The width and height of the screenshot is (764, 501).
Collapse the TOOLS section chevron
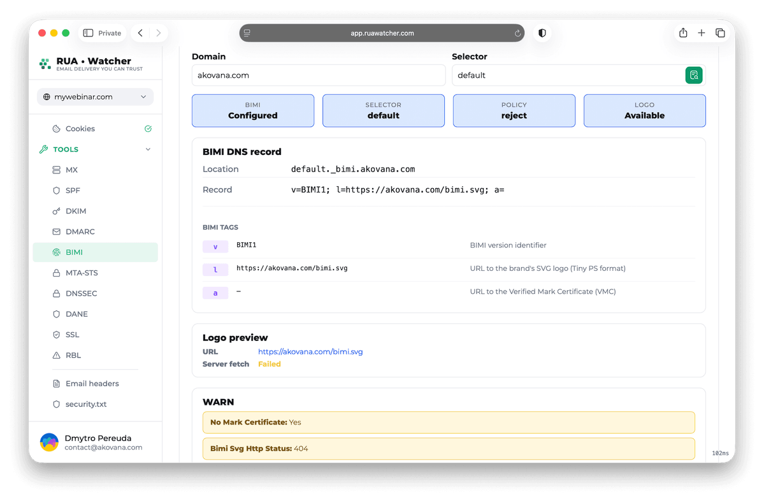click(x=148, y=149)
